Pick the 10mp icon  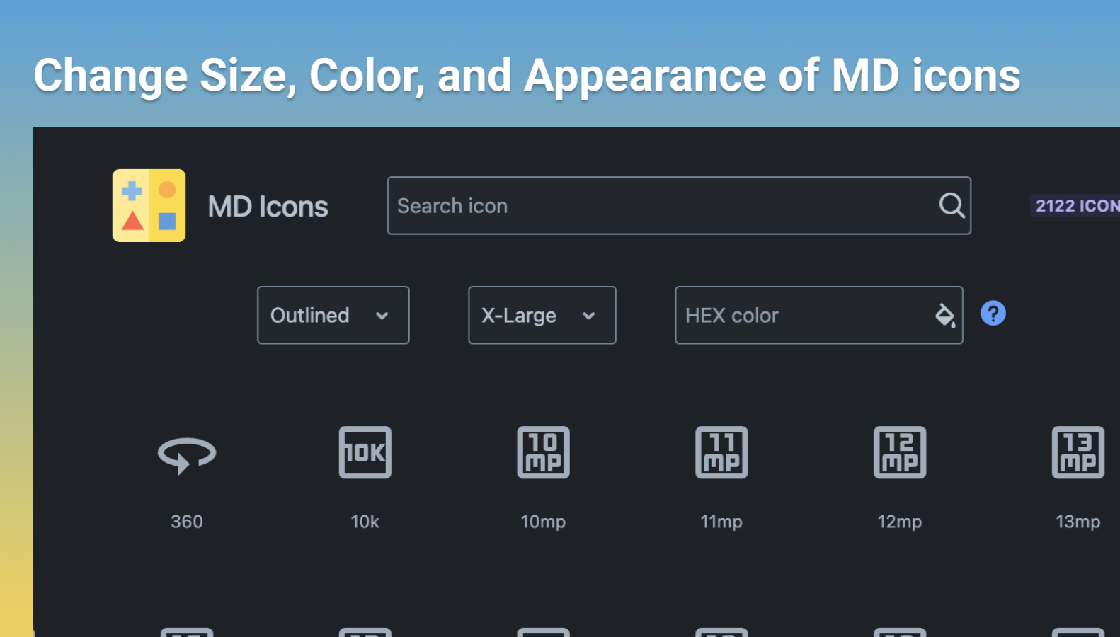[543, 452]
